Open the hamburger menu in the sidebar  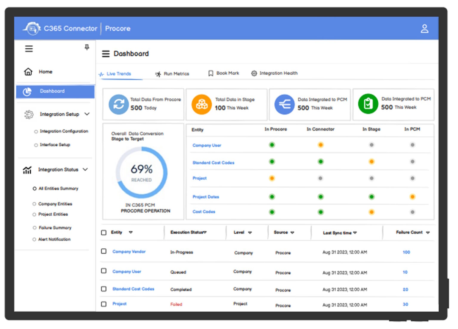point(29,48)
